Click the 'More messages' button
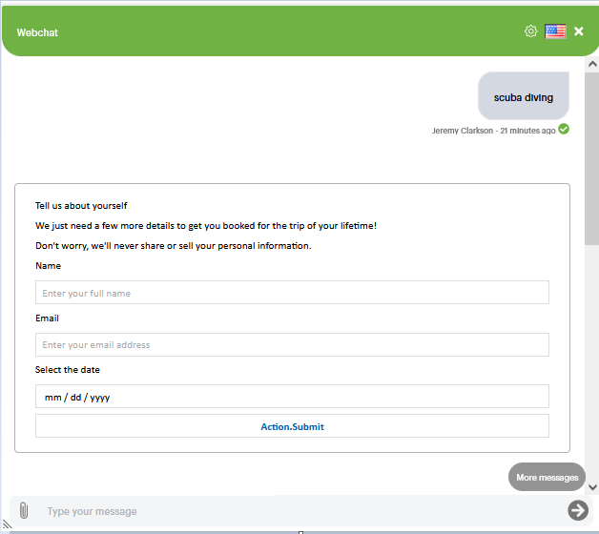The width and height of the screenshot is (599, 534). [547, 477]
